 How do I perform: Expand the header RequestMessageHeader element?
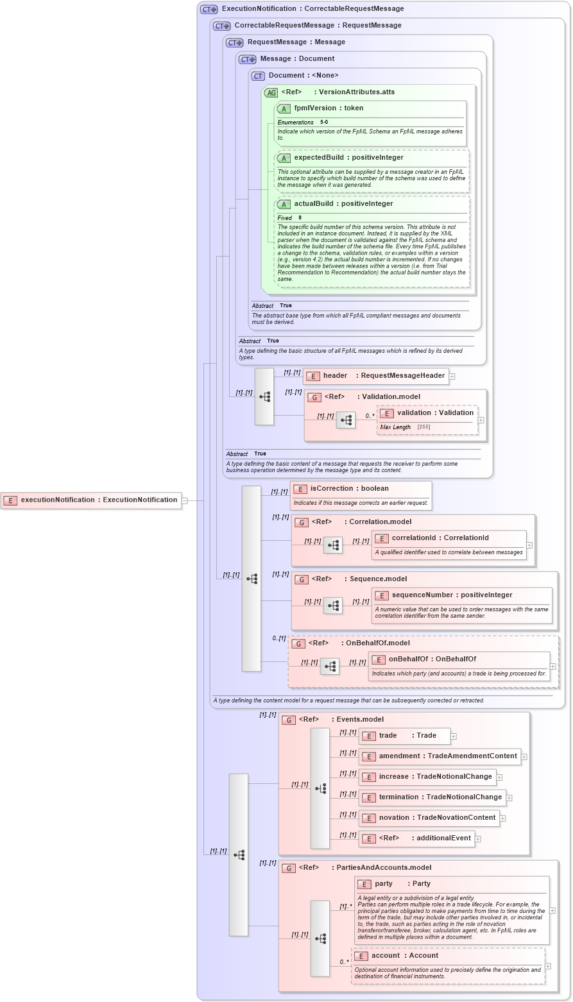click(452, 377)
